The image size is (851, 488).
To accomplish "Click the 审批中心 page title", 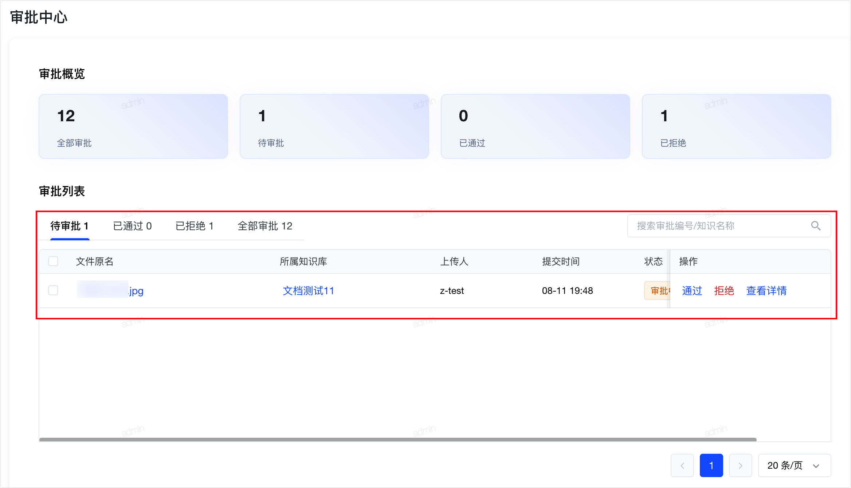I will (39, 17).
